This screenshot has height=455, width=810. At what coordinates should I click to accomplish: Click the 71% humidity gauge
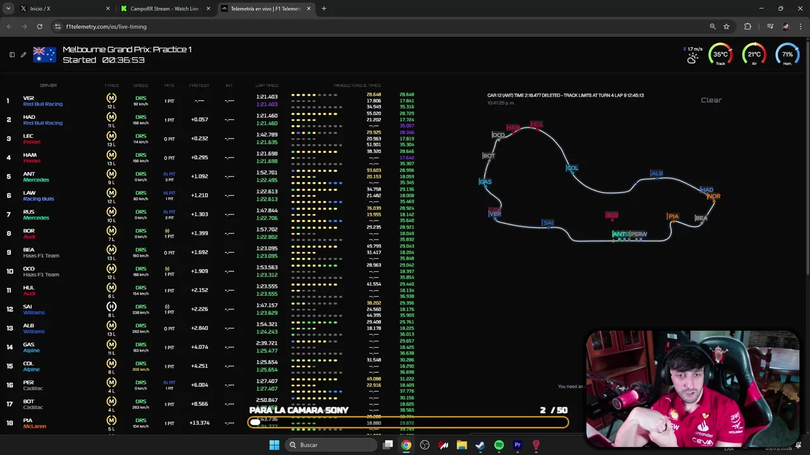click(x=787, y=54)
